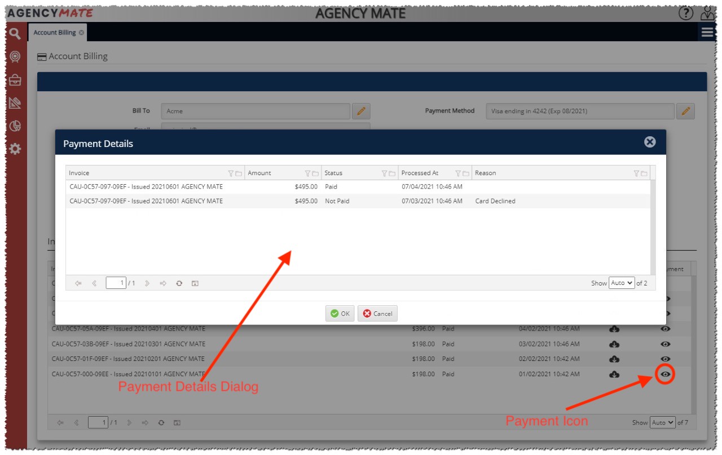This screenshot has height=455, width=722.
Task: Click filter funnel in Reason column header
Action: click(636, 173)
